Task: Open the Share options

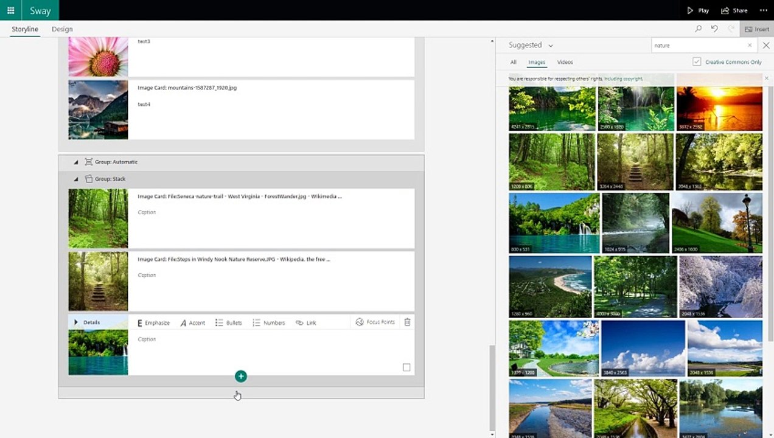Action: (734, 10)
